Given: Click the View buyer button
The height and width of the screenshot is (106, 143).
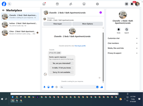Looking at the screenshot, I should (57, 24).
